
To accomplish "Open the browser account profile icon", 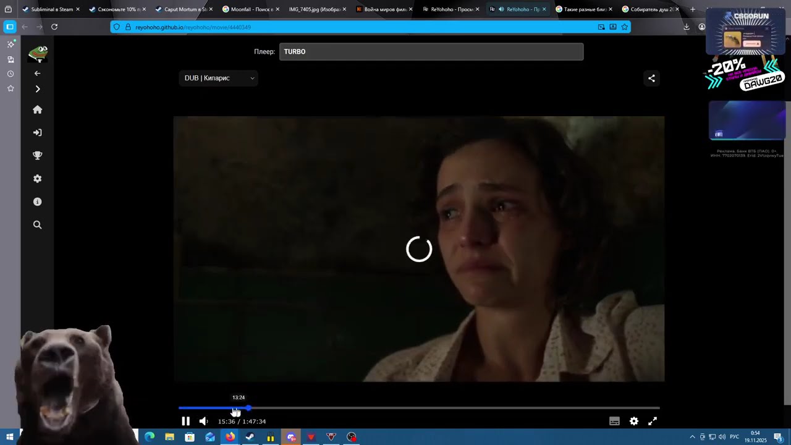I will (x=701, y=27).
